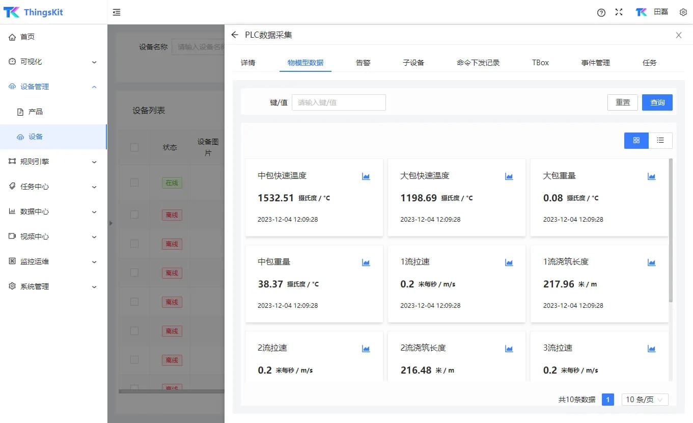
Task: Switch to list view layout
Action: [660, 140]
